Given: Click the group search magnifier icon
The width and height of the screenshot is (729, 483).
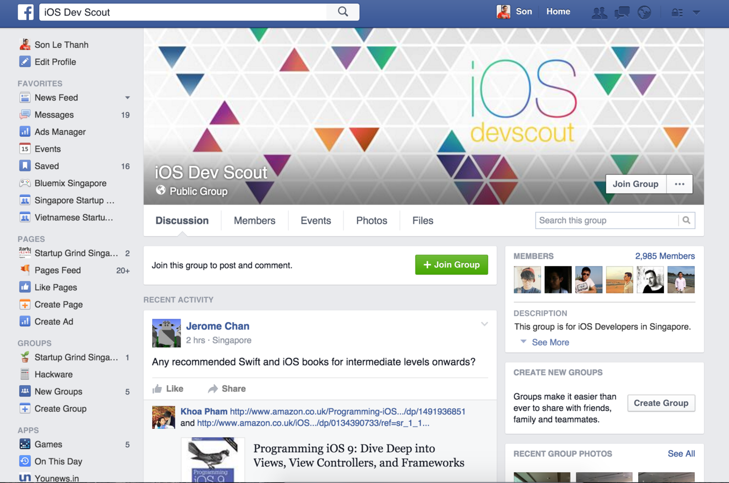Looking at the screenshot, I should pyautogui.click(x=687, y=221).
